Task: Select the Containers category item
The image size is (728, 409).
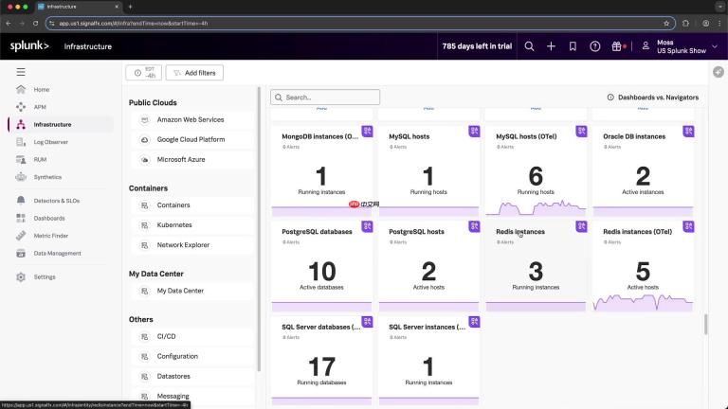Action: pos(192,204)
